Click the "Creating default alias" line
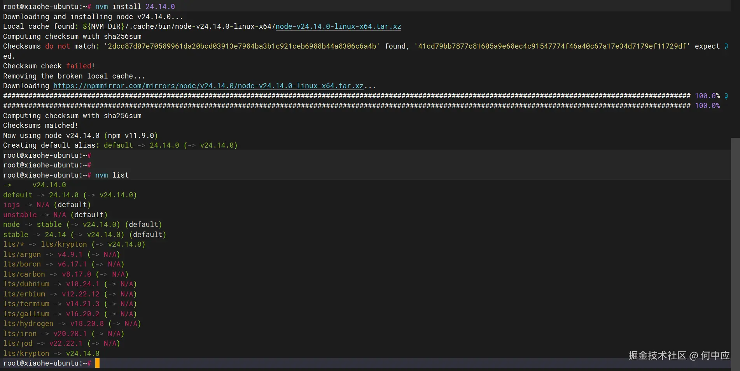The image size is (740, 371). (120, 145)
